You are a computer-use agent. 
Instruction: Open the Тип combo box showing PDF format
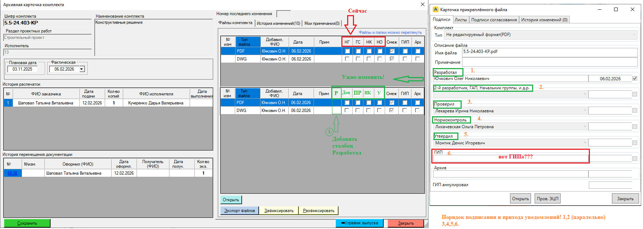[x=634, y=35]
